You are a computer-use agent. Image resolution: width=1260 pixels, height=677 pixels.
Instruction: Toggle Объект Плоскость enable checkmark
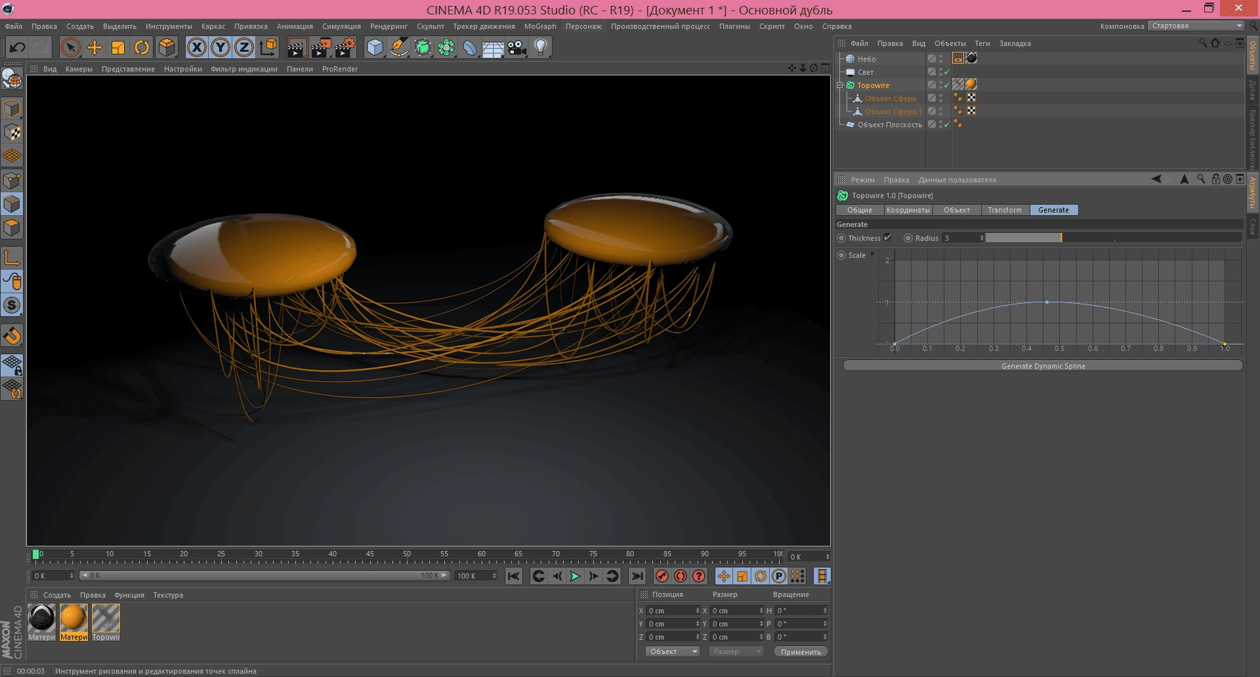pyautogui.click(x=947, y=125)
